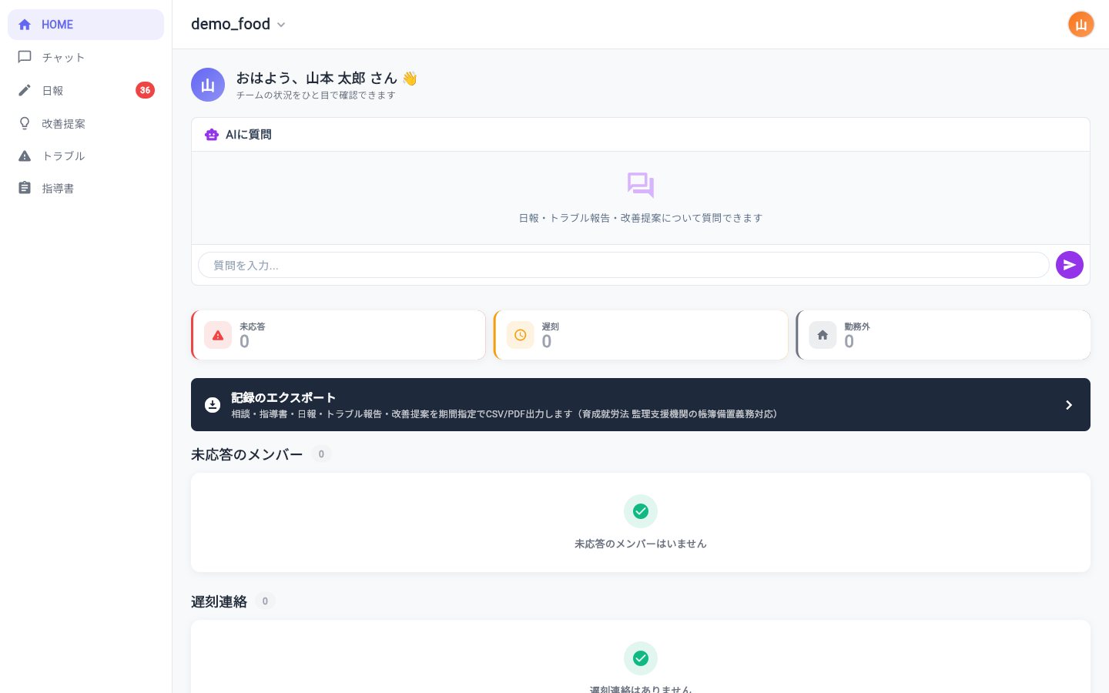Open the 遅刻 summary card
The height and width of the screenshot is (693, 1109).
click(641, 335)
